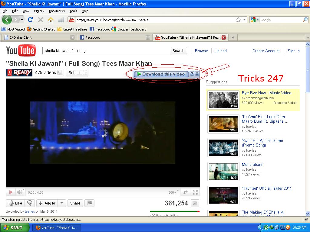Open Latest Headlines feed bookmark

(72, 29)
